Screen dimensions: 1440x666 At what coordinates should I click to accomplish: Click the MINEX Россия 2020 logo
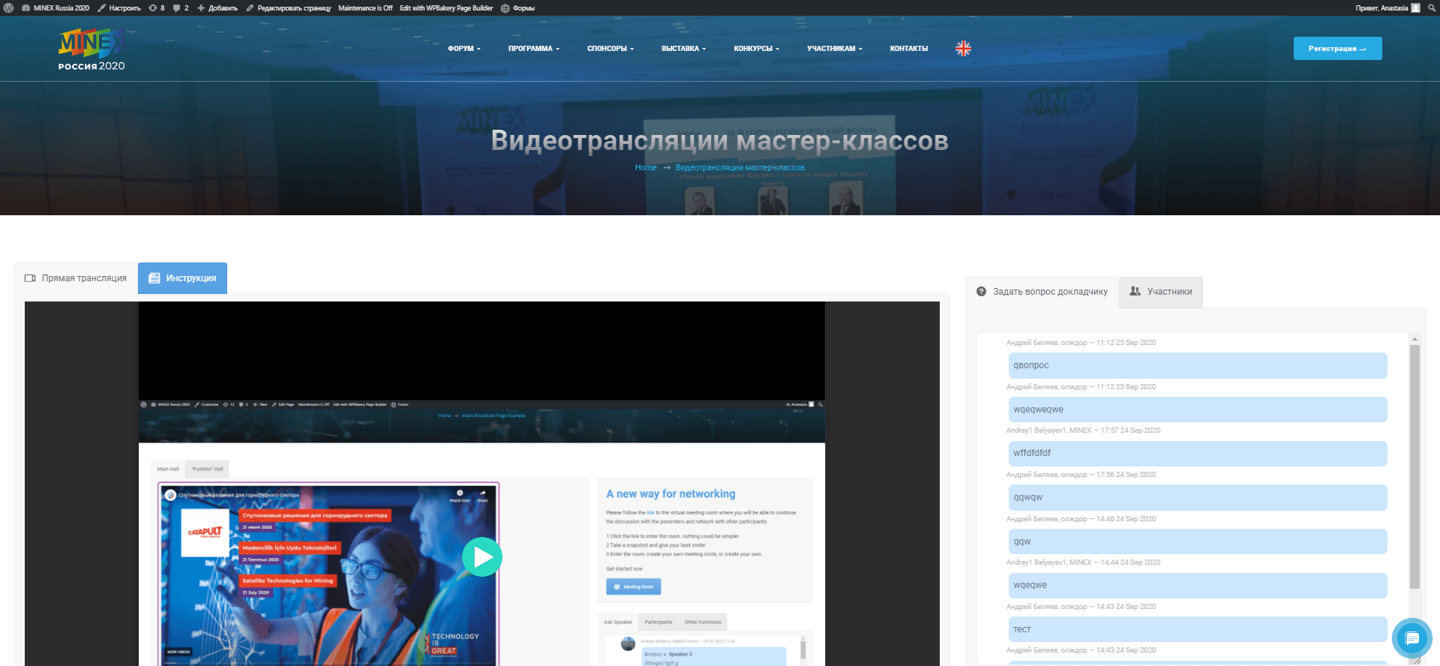(x=91, y=49)
